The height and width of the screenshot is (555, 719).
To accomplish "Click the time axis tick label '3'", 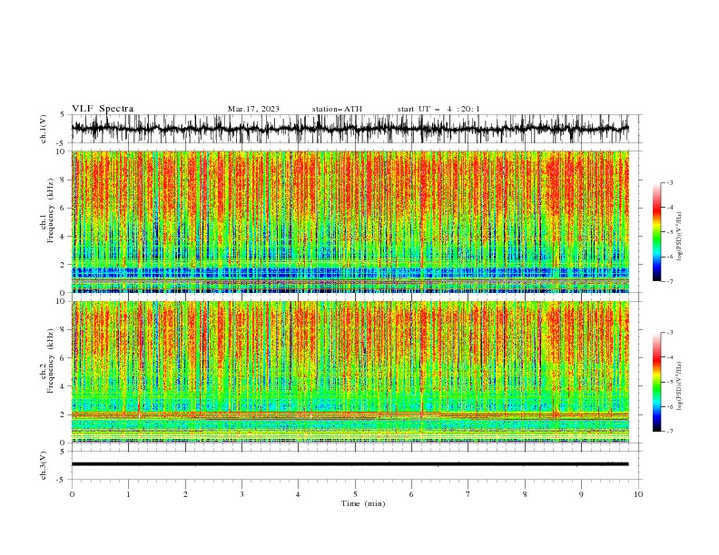I will pyautogui.click(x=241, y=494).
